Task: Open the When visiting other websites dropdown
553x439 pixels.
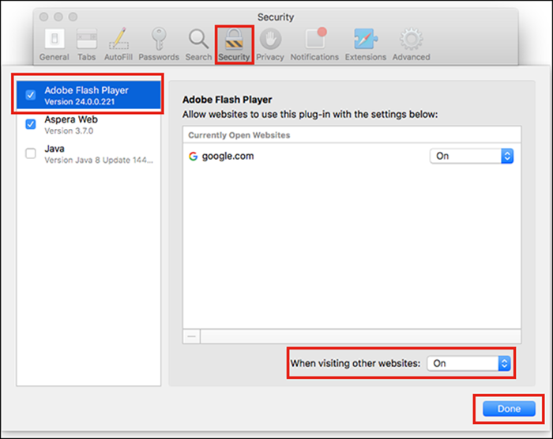Action: click(468, 363)
